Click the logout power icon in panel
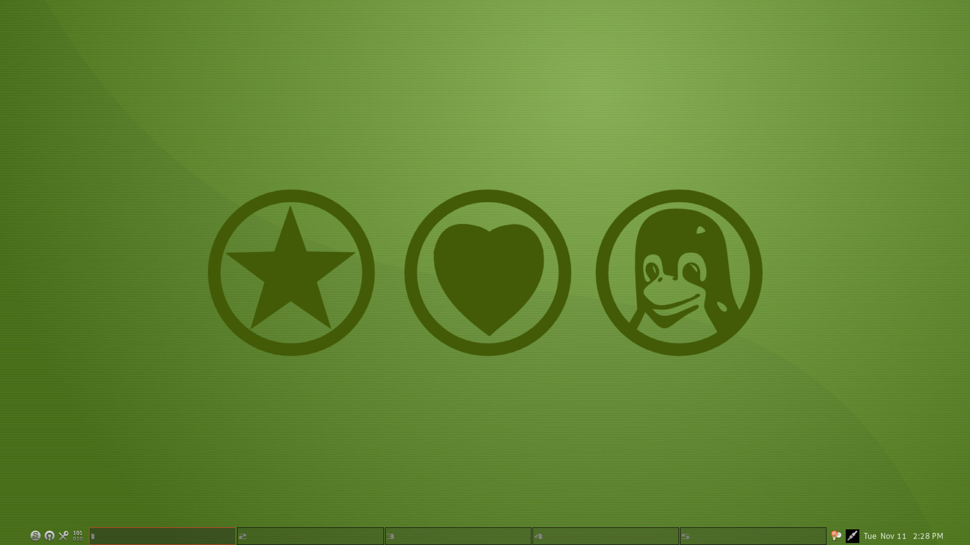 click(x=50, y=536)
